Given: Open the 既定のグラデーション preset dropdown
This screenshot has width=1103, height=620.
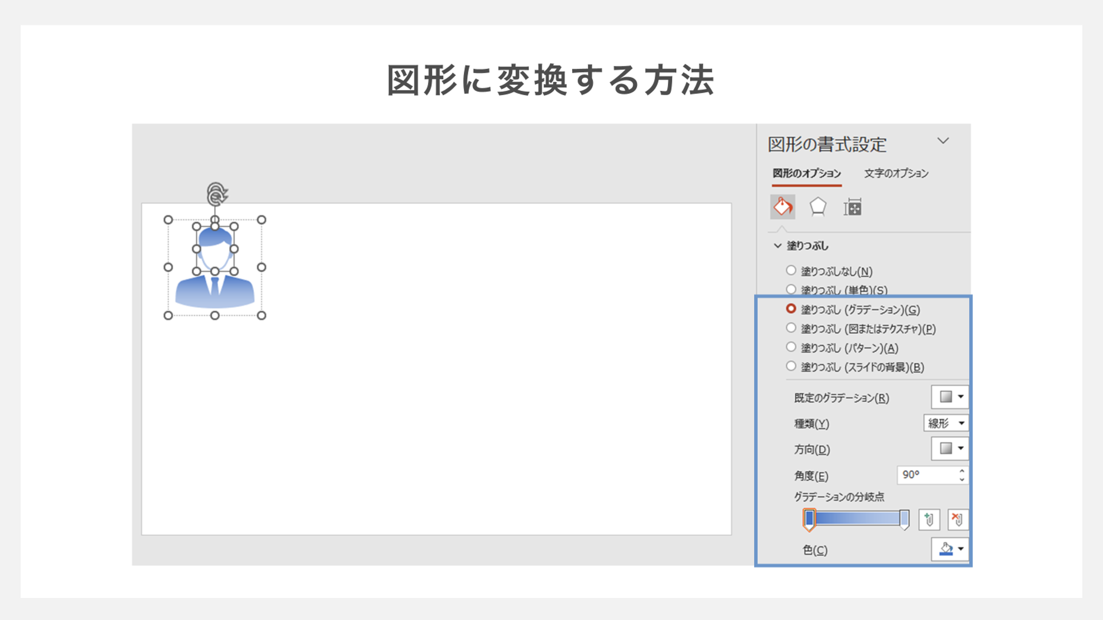Looking at the screenshot, I should click(x=950, y=397).
